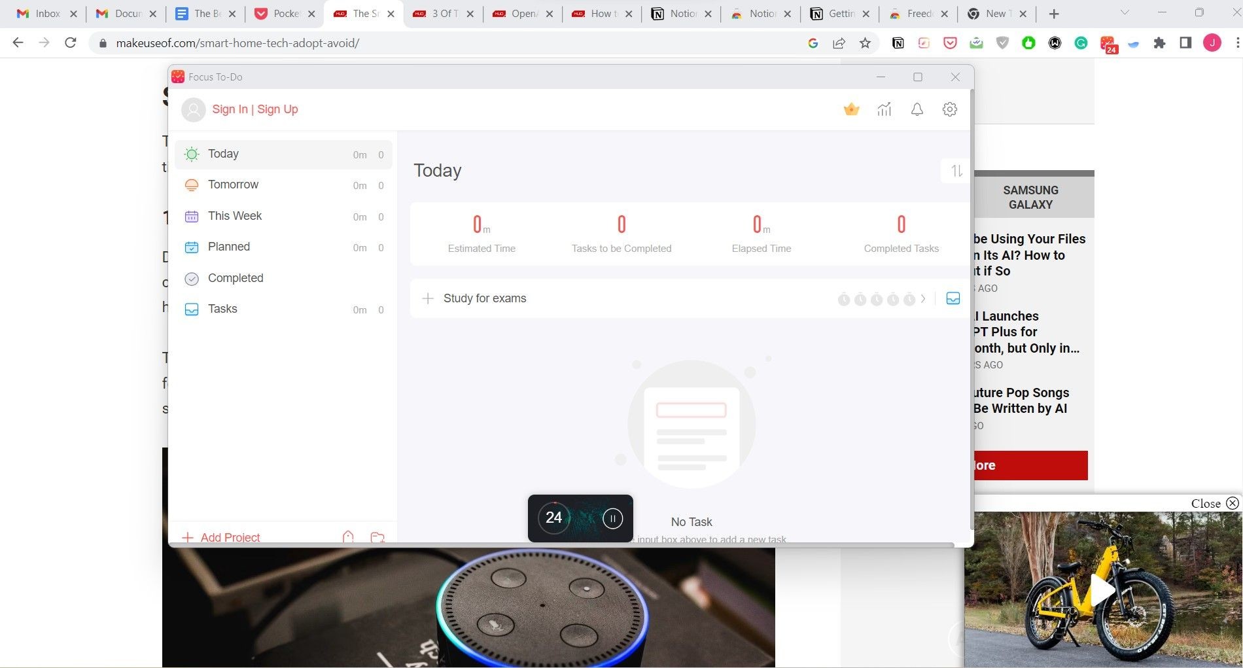Open the Notion web clipper extension
Screen dimensions: 1243x668
[x=898, y=43]
